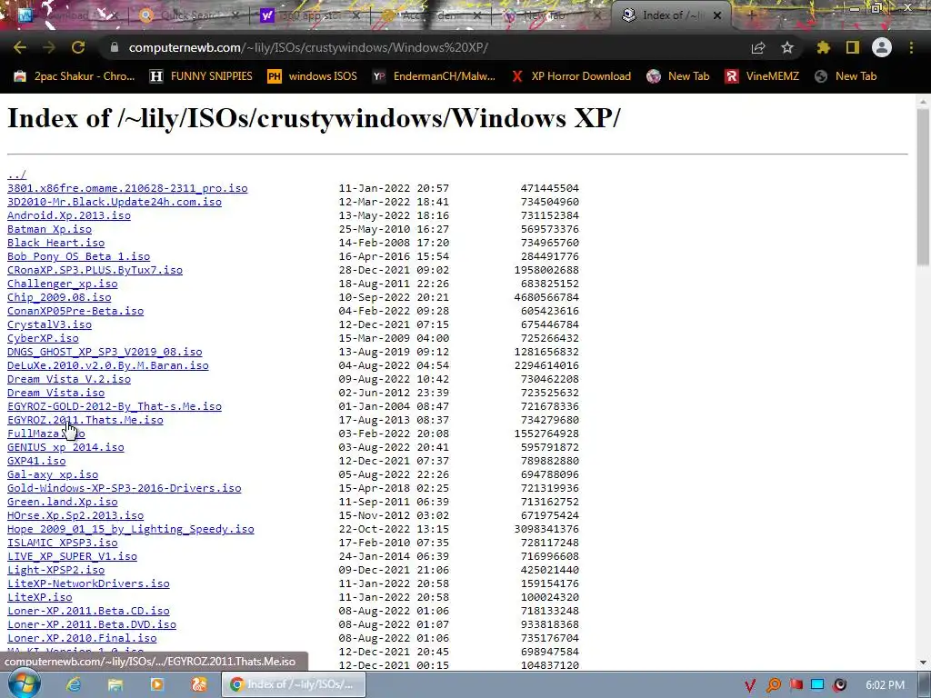Open Loner-XP.2011.Beta.DVD.iso link
931x698 pixels.
click(92, 625)
